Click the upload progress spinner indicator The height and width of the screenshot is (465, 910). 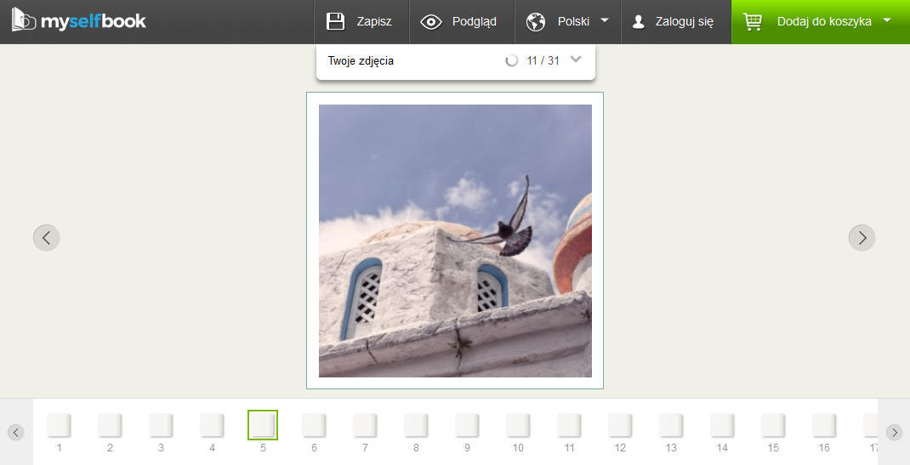tap(512, 60)
